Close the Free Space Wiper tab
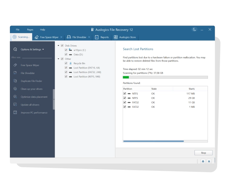225x190 pixels. (61, 37)
